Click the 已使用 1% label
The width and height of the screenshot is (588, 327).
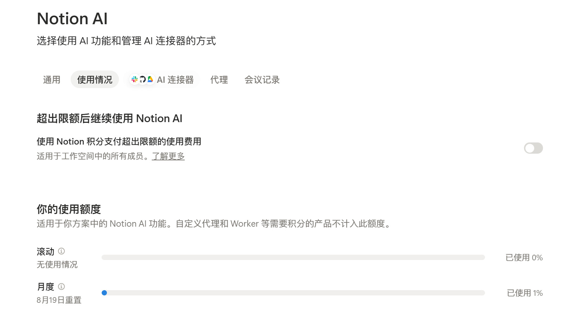click(x=525, y=293)
